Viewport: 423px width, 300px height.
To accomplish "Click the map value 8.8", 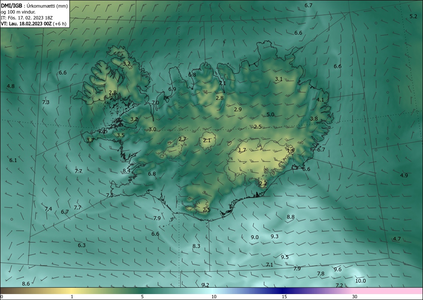I will pyautogui.click(x=291, y=217).
